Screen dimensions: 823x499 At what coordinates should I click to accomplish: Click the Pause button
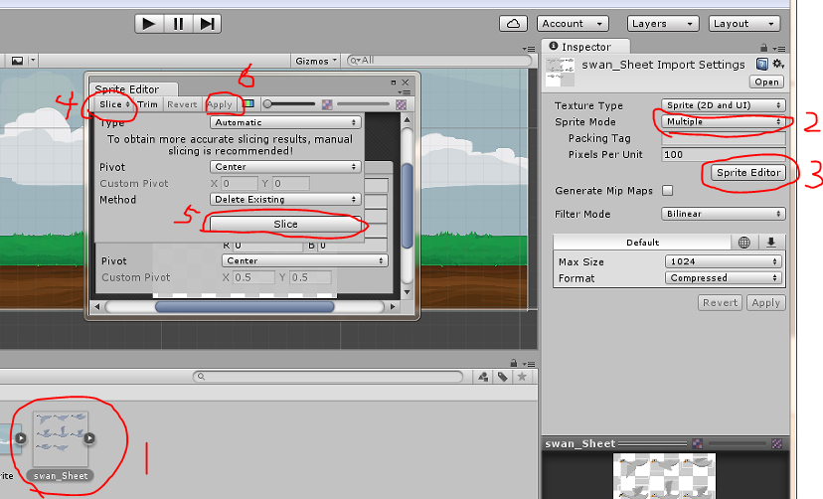(179, 24)
